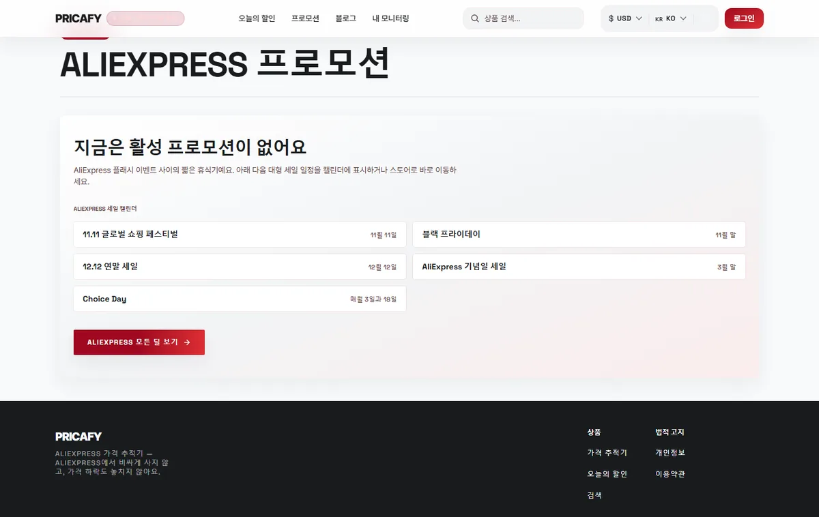
Task: Open the 오늘의 할인 menu item
Action: click(x=257, y=18)
